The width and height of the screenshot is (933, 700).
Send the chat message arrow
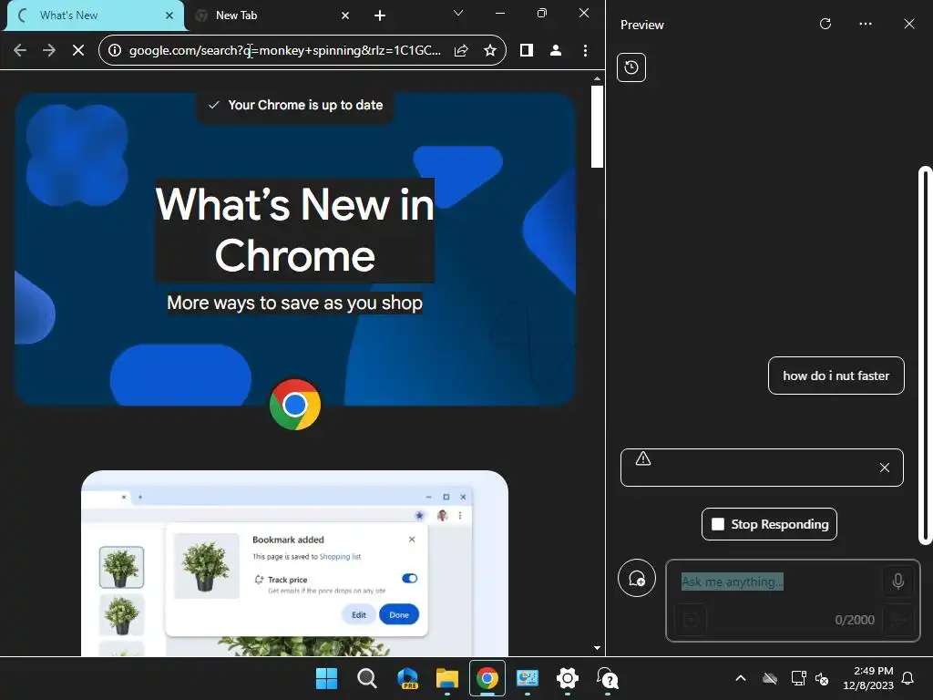click(x=897, y=620)
